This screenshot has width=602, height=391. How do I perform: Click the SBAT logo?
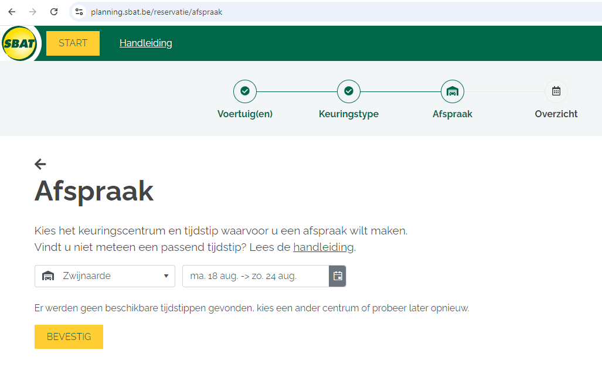19,43
